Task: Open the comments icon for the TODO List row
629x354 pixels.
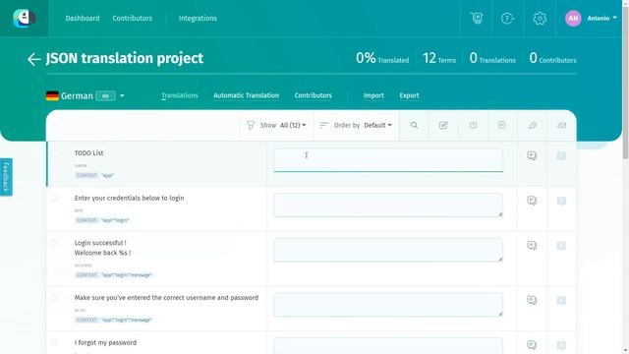Action: 532,155
